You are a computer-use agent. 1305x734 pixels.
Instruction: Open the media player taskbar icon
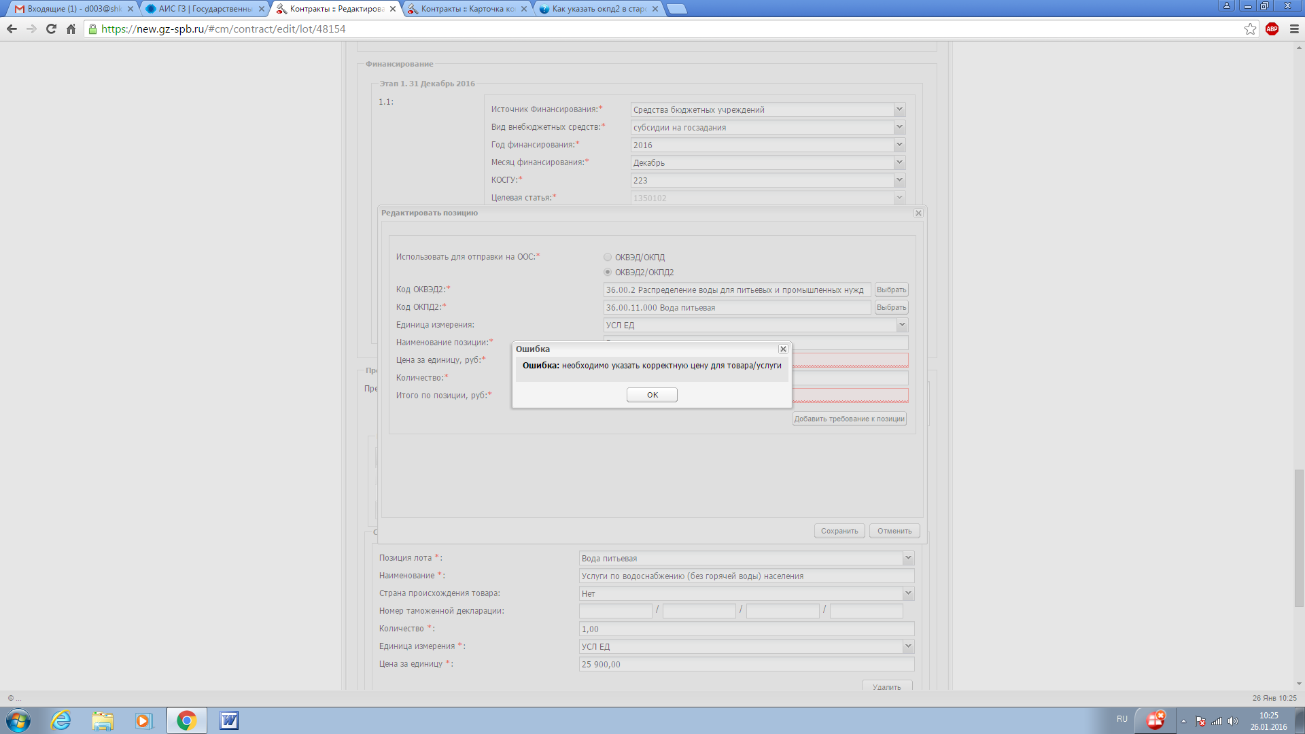point(143,720)
